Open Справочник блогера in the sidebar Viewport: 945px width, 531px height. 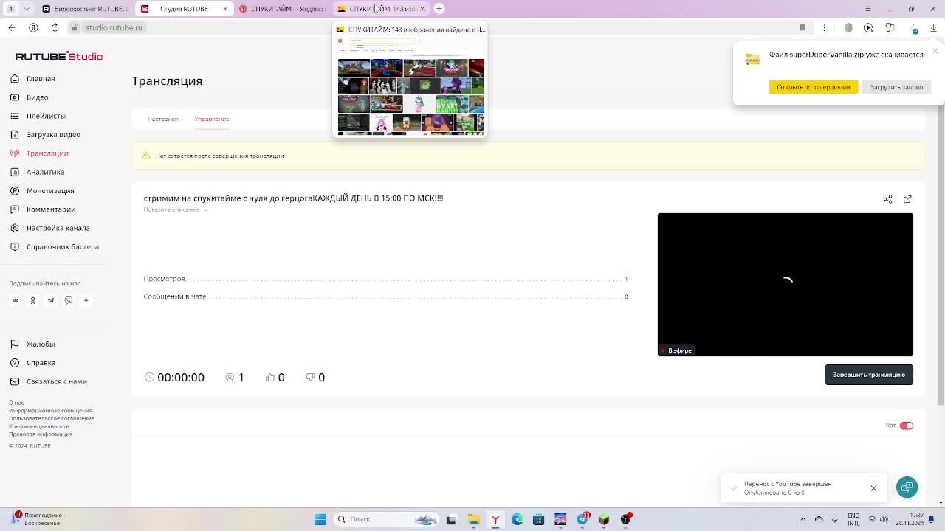[x=55, y=246]
